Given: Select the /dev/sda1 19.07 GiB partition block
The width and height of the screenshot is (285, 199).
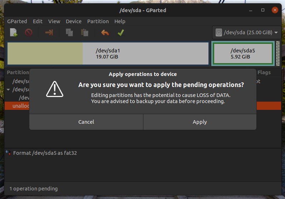Looking at the screenshot, I should [x=108, y=53].
